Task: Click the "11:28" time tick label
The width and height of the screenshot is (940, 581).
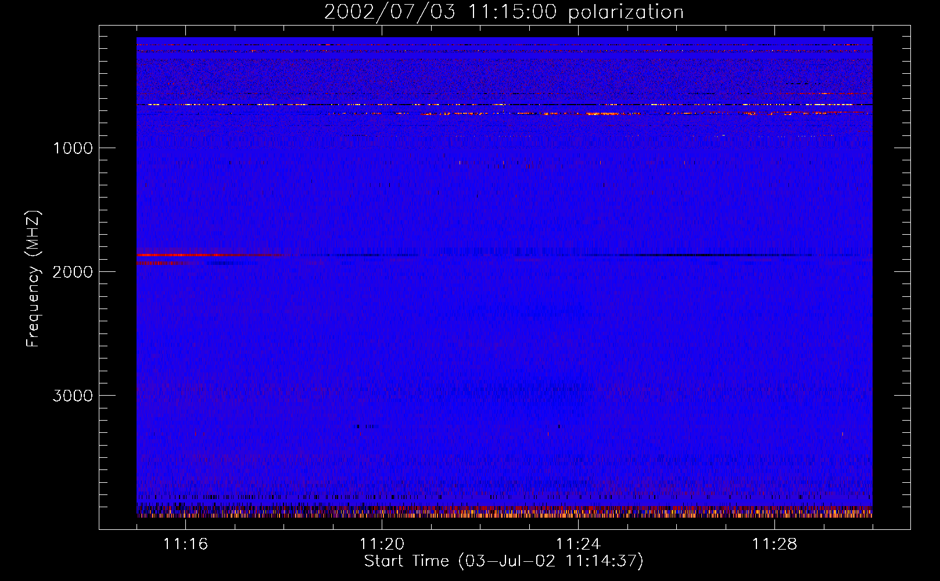Action: pyautogui.click(x=774, y=544)
